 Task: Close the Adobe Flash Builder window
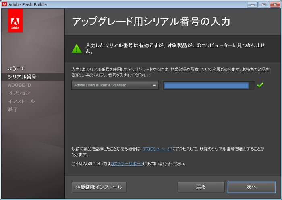click(275, 4)
